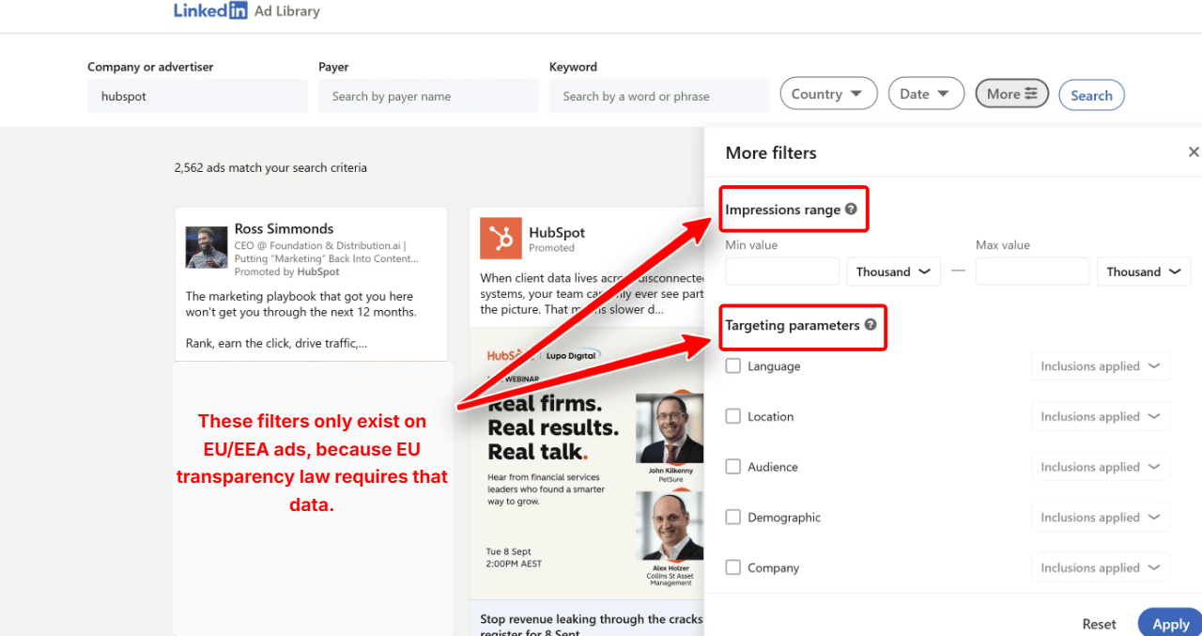Open the Date filter dropdown
The image size is (1202, 636).
[926, 94]
